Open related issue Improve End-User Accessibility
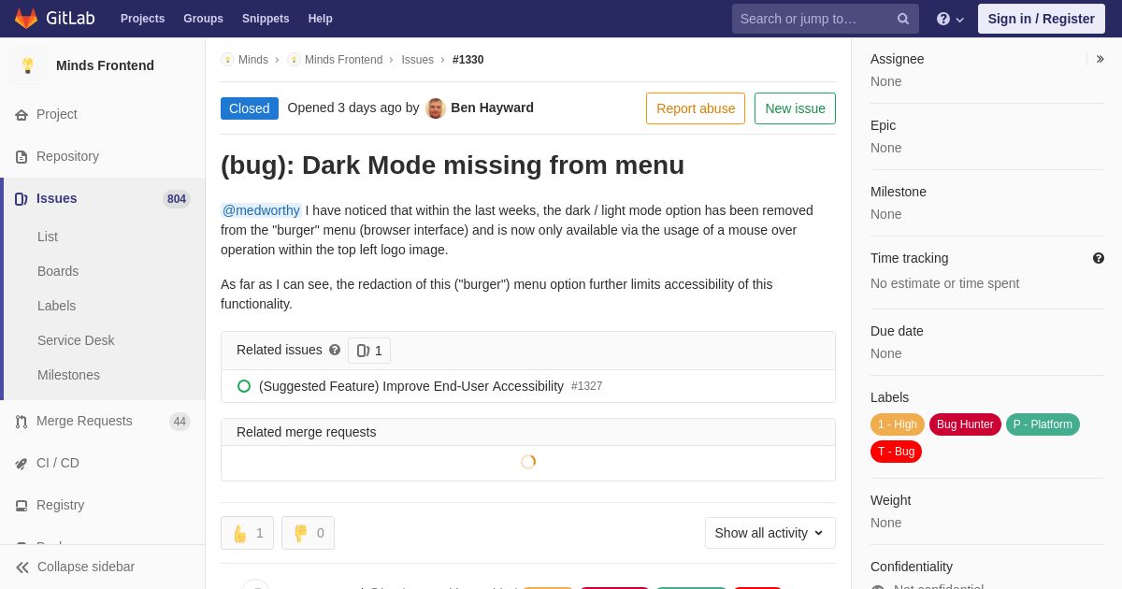1122x589 pixels. tap(411, 386)
